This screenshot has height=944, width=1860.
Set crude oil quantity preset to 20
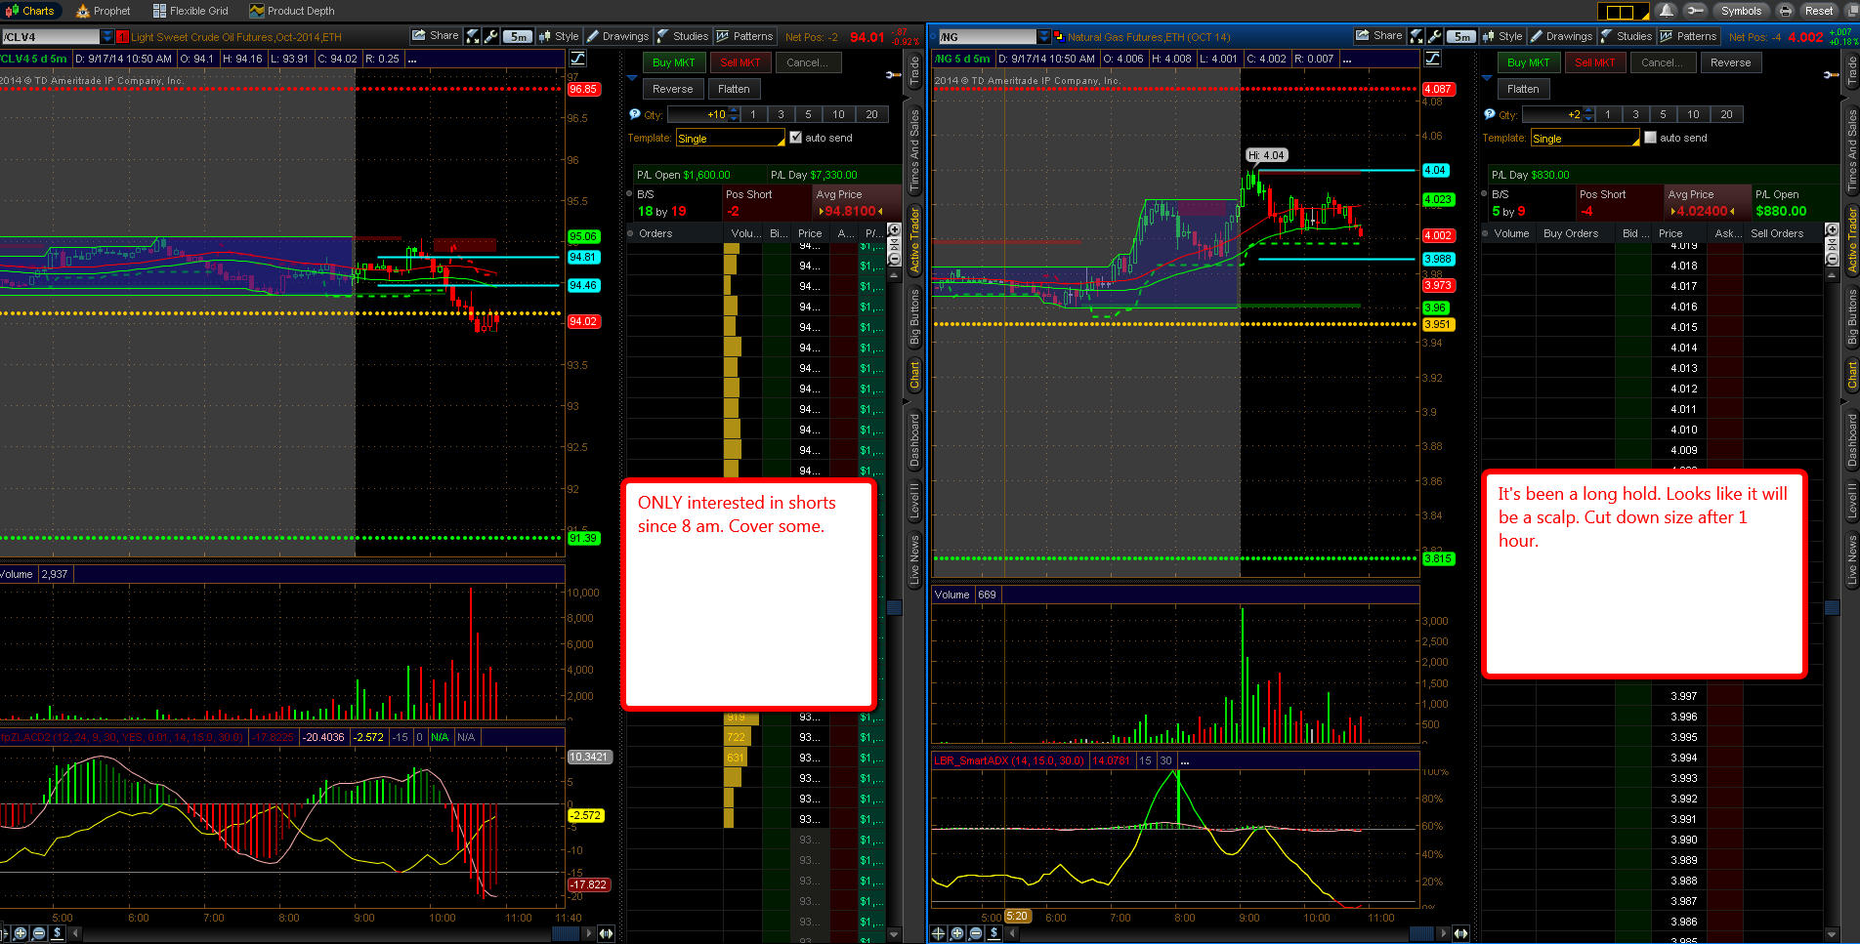click(x=871, y=114)
